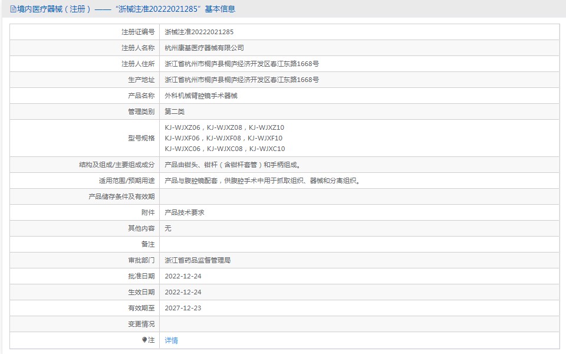Select the 生产地址 address value

tap(242, 80)
